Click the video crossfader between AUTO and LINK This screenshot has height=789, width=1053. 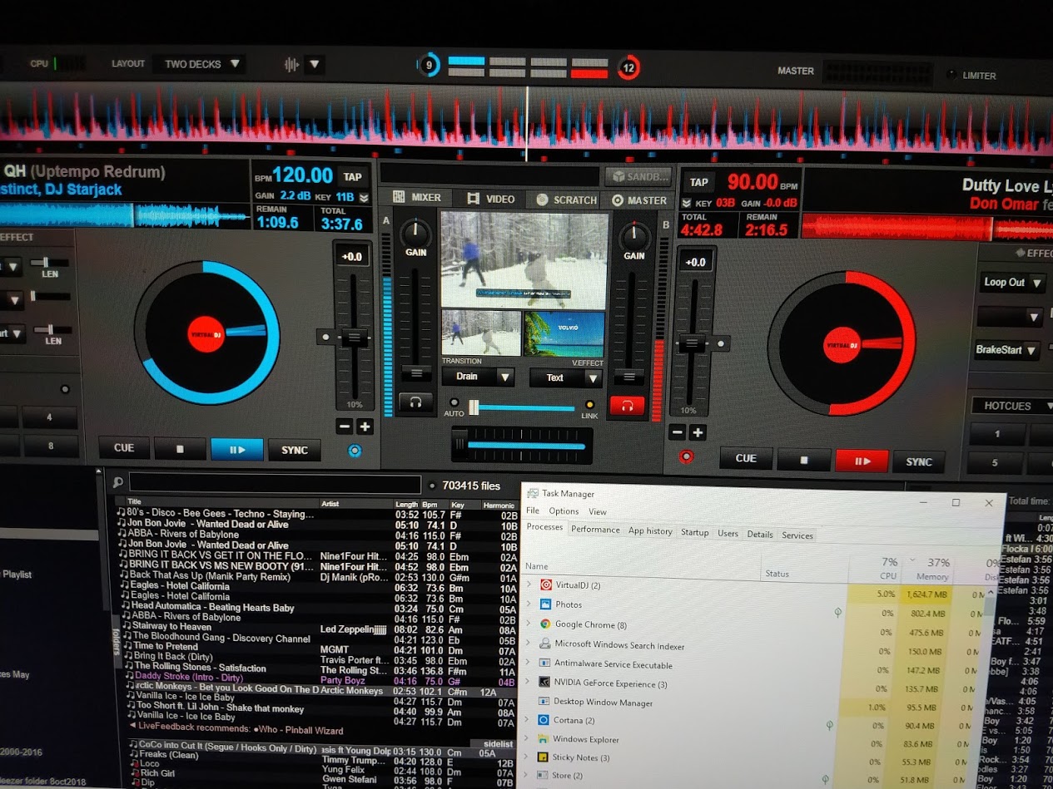[x=523, y=407]
